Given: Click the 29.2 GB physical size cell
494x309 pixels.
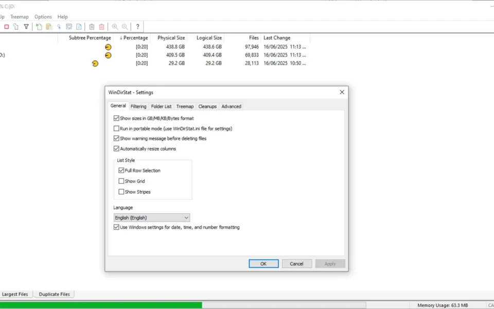Looking at the screenshot, I should 177,63.
